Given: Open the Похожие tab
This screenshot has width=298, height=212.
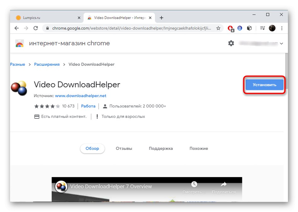Looking at the screenshot, I should [x=199, y=149].
